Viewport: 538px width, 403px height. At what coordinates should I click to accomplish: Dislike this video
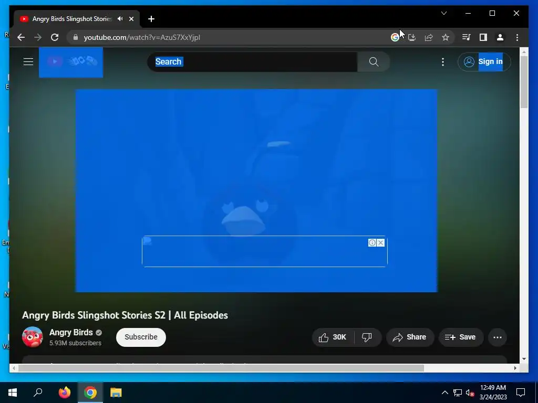[x=367, y=337]
